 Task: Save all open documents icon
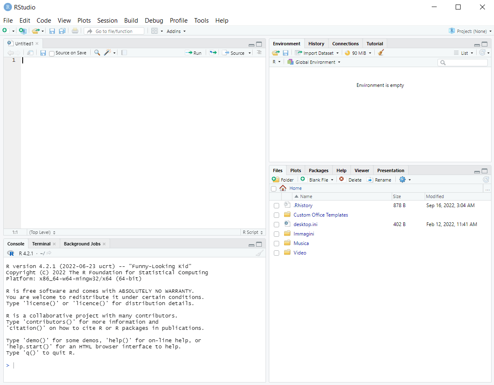(x=62, y=31)
